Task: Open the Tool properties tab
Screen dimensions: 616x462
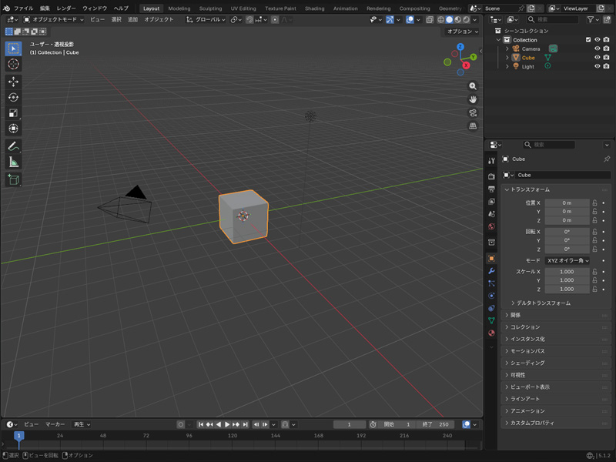Action: point(491,161)
